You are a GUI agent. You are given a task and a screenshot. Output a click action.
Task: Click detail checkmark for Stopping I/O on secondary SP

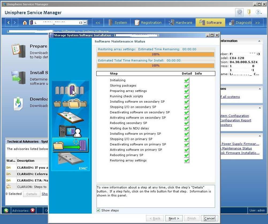187,107
